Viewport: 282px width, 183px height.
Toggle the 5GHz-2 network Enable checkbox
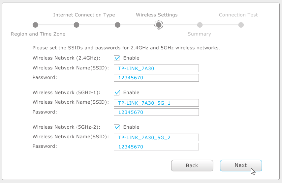pyautogui.click(x=117, y=127)
